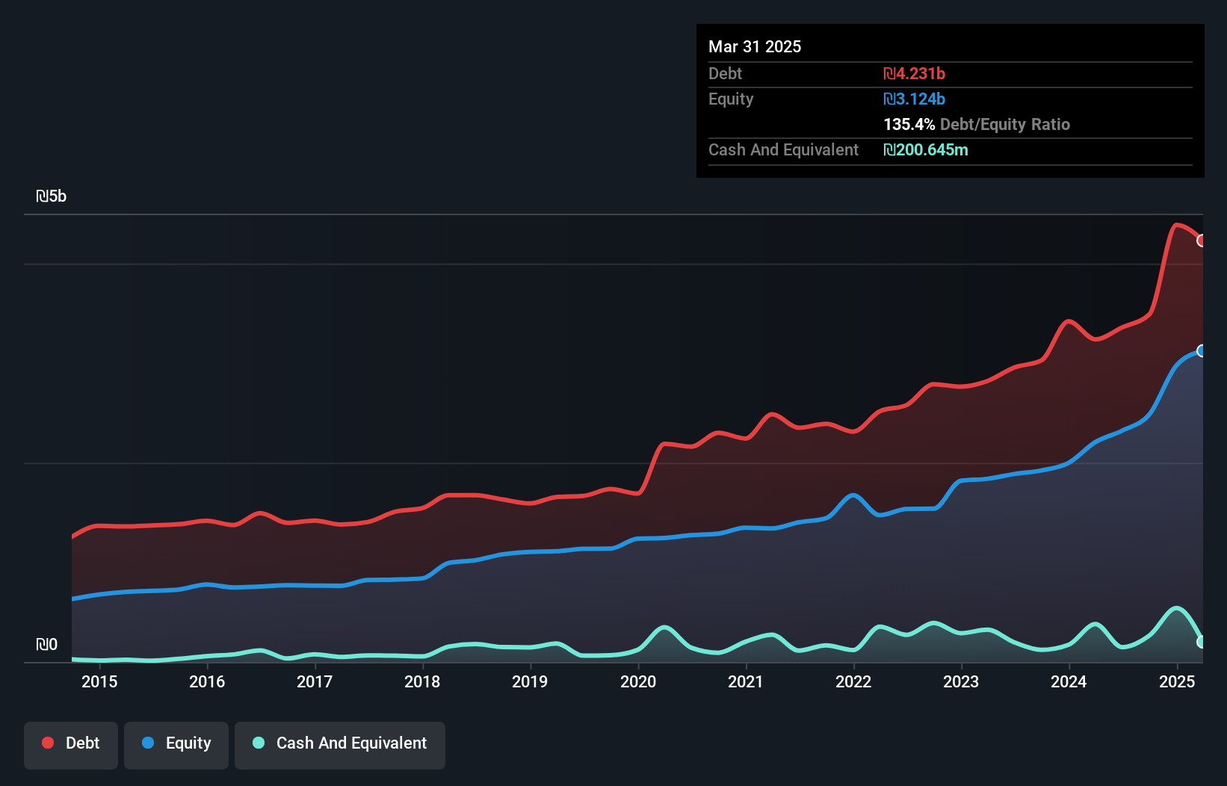The image size is (1227, 786).
Task: Click the ₪4.231b Debt value in tooltip
Action: [x=914, y=74]
